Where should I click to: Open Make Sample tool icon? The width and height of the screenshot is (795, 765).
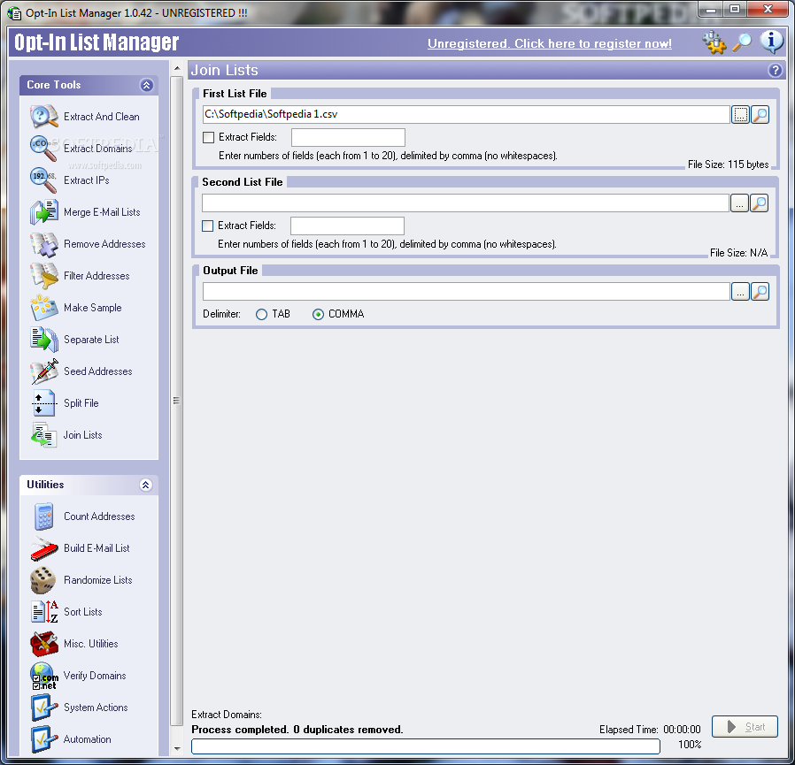click(43, 308)
